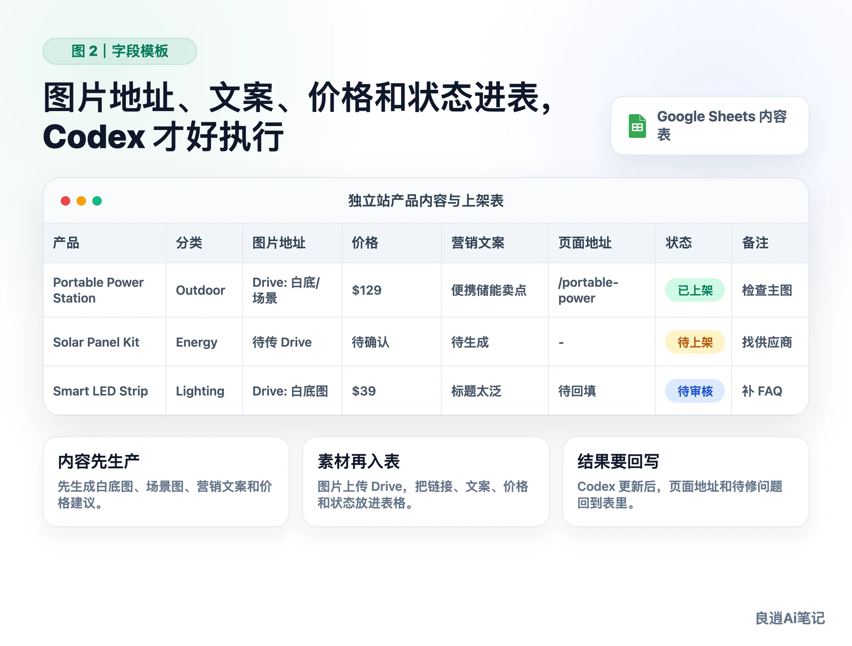The height and width of the screenshot is (646, 852).
Task: Select the Smart LED Strip cell
Action: click(105, 391)
